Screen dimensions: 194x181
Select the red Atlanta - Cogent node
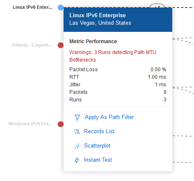pyautogui.click(x=61, y=45)
